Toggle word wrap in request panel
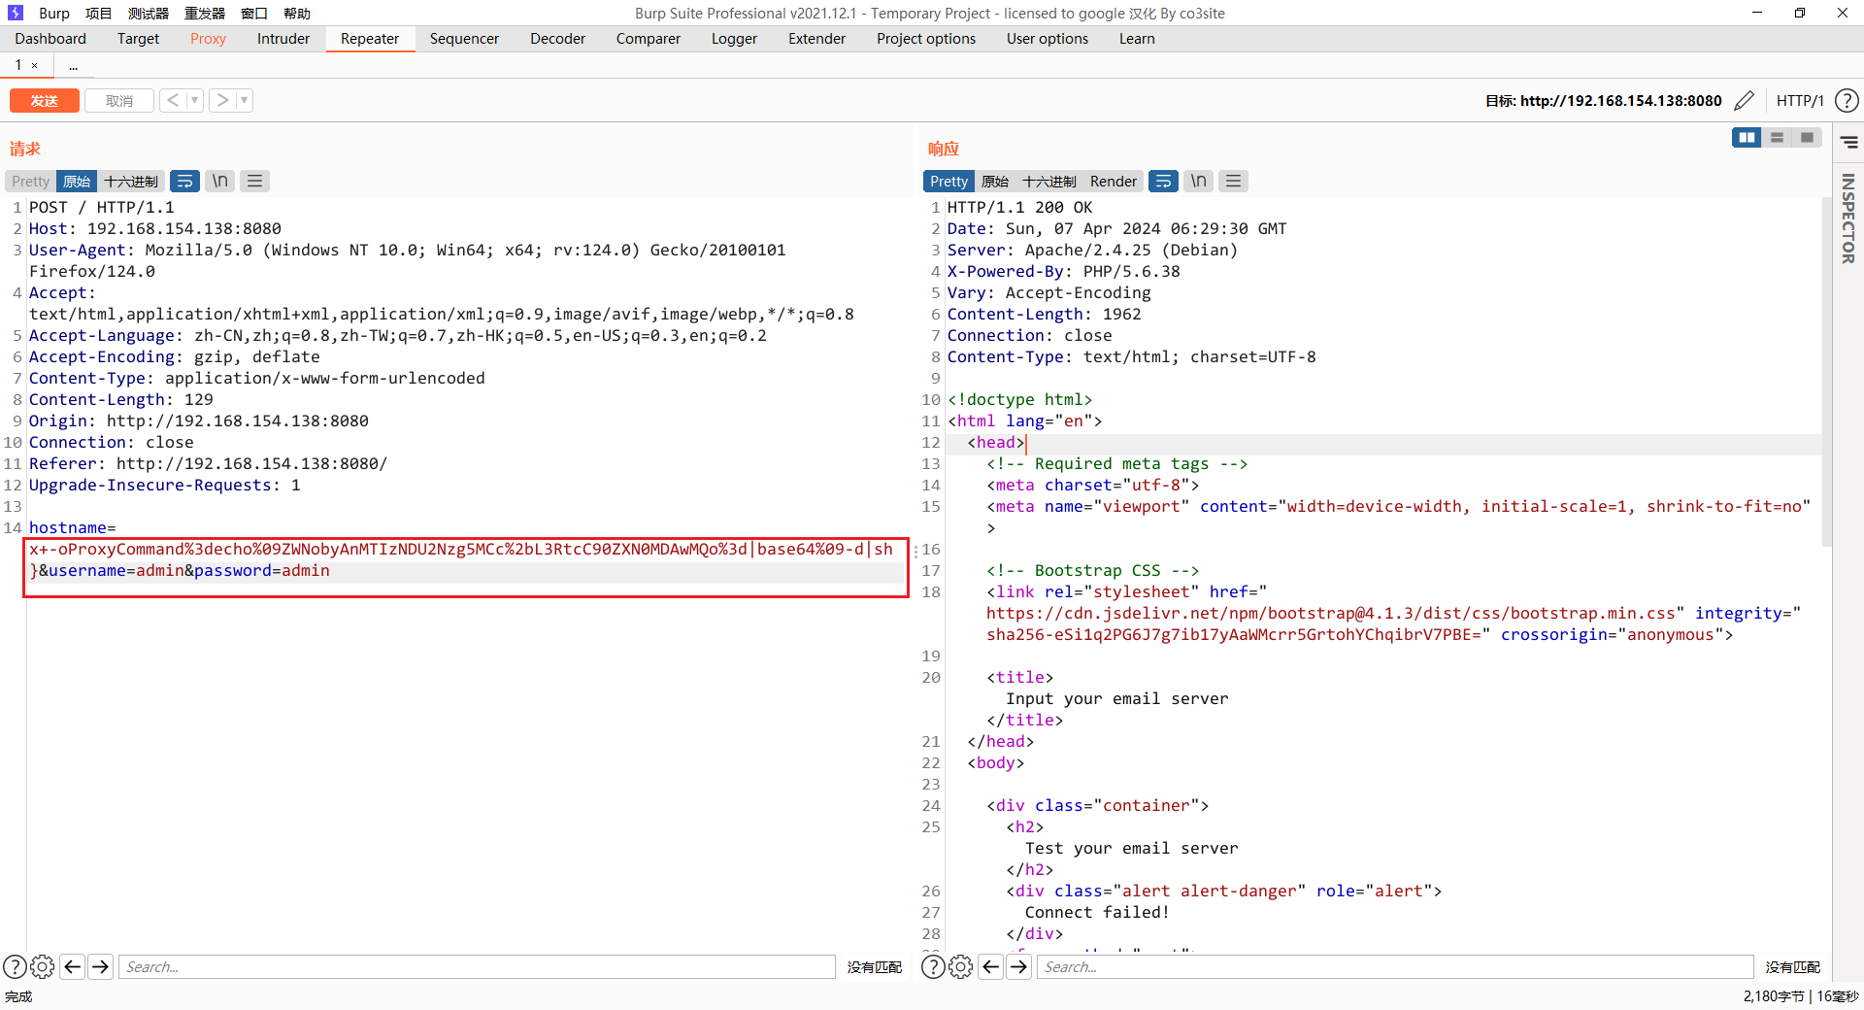The height and width of the screenshot is (1010, 1864). click(x=184, y=182)
